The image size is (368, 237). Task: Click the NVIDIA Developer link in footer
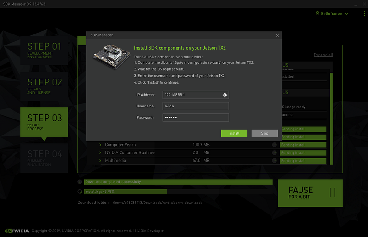tap(149, 231)
